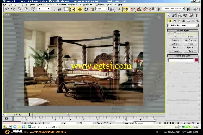Open the Hierarchy command panel tab
Screen dimensions: 203x135
[180, 15]
